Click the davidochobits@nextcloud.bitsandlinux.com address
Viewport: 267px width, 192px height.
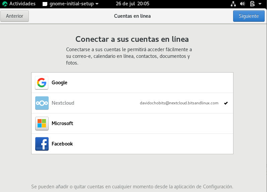click(x=179, y=103)
